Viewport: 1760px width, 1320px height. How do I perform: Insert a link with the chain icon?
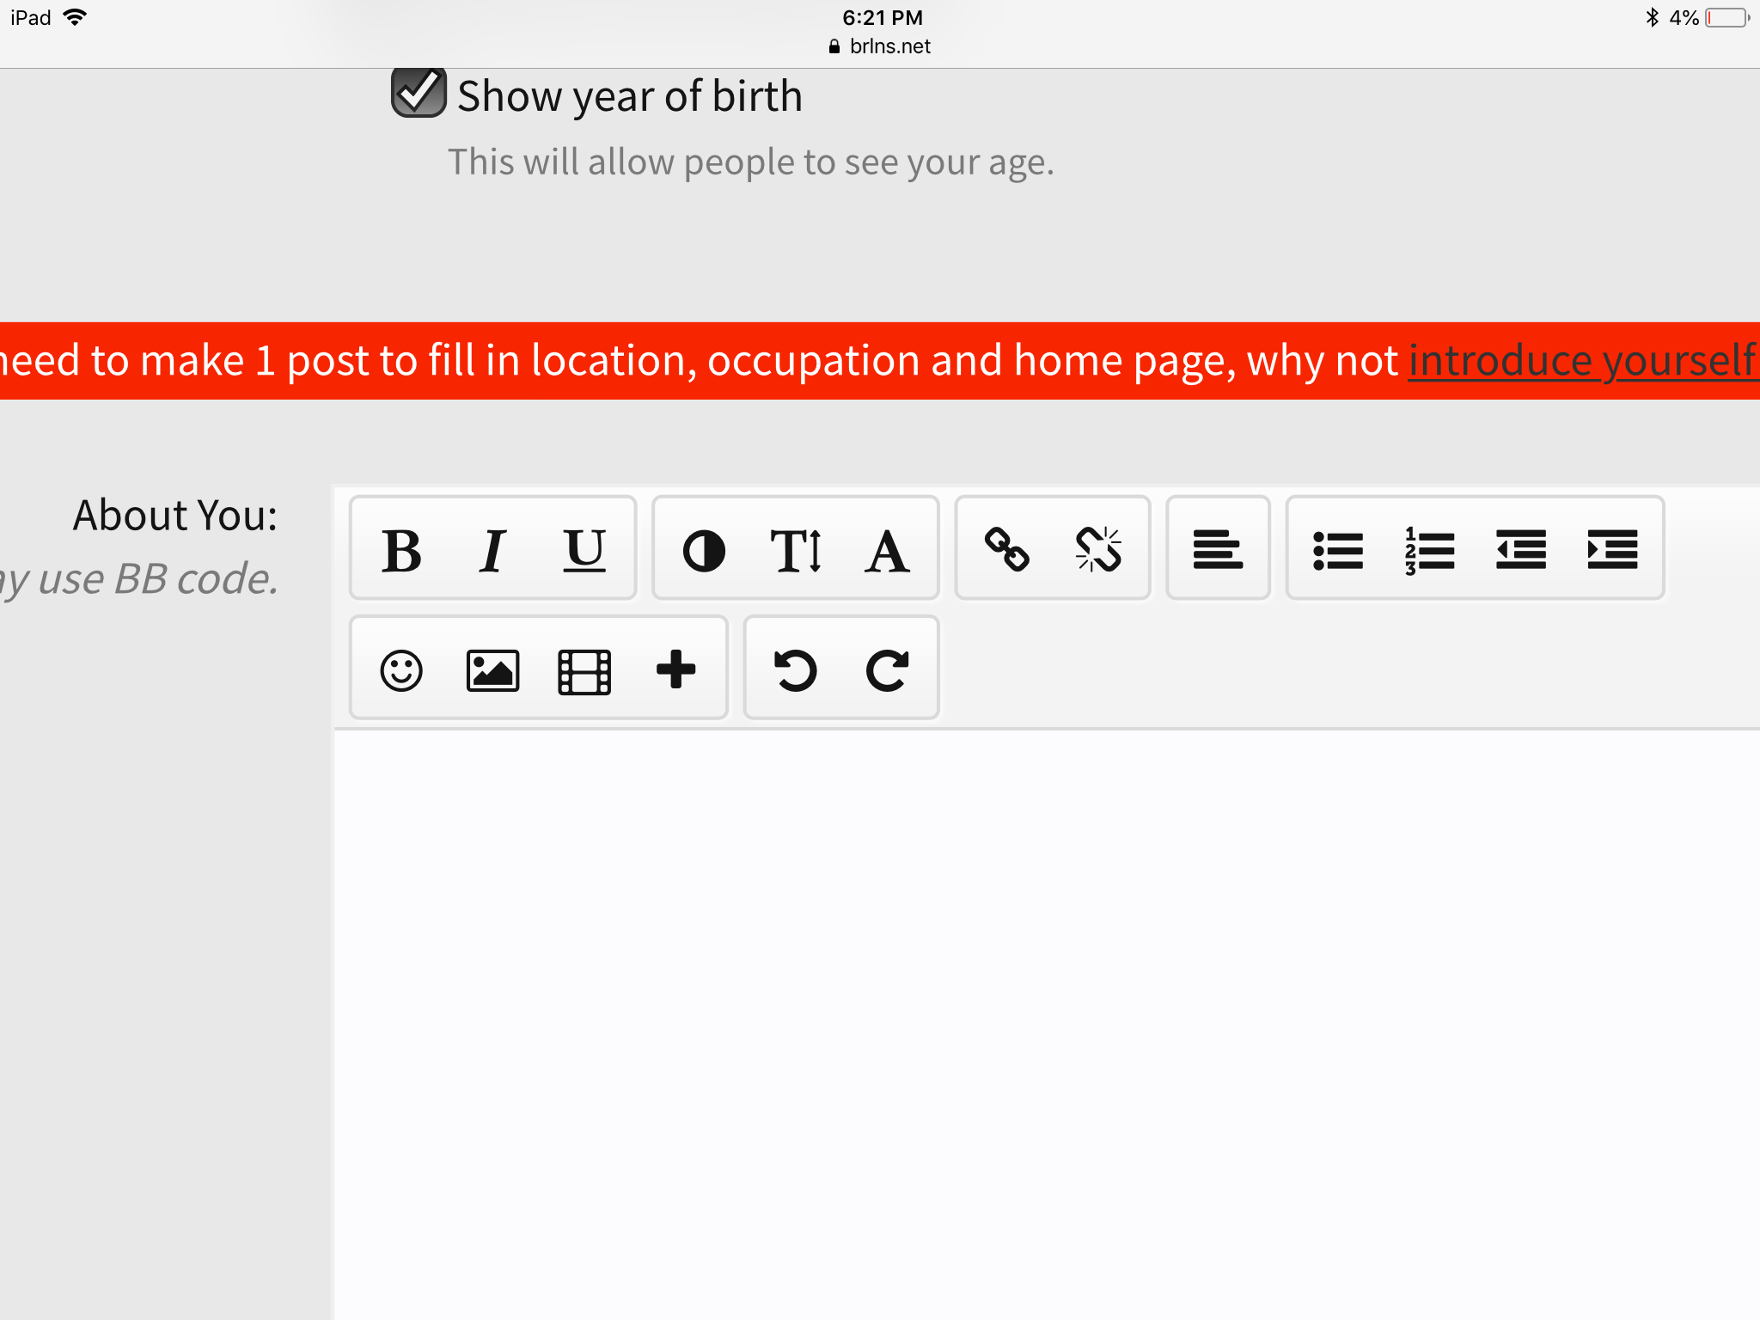click(x=1006, y=550)
